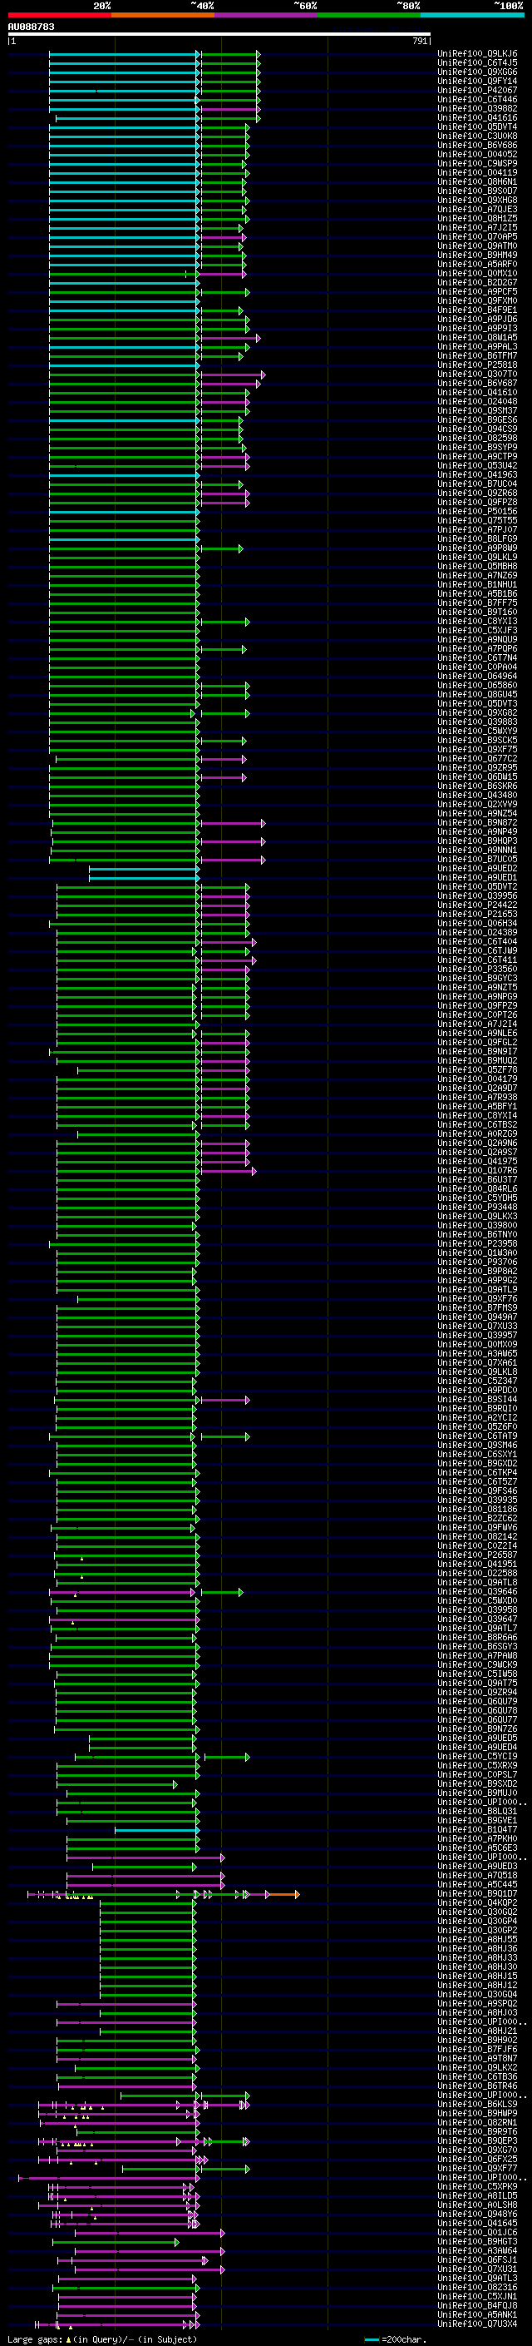The image size is (532, 2346).
Task: Select the UniRef100_P24422 row label
Action: [x=477, y=905]
